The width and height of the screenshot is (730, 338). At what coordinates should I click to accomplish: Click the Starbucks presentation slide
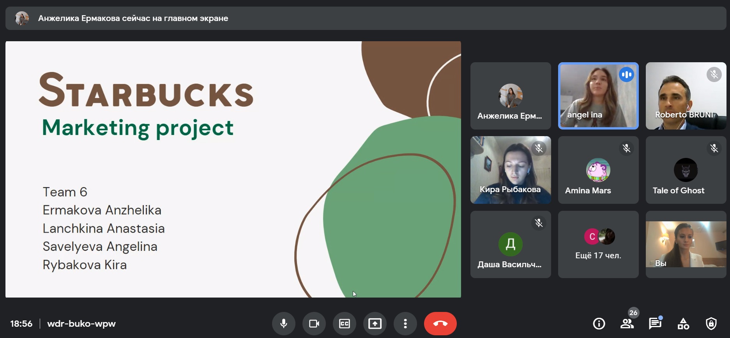pyautogui.click(x=233, y=169)
